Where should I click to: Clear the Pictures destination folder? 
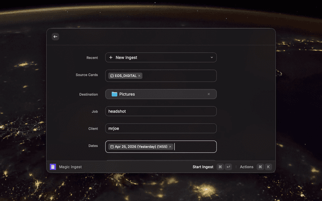[209, 94]
